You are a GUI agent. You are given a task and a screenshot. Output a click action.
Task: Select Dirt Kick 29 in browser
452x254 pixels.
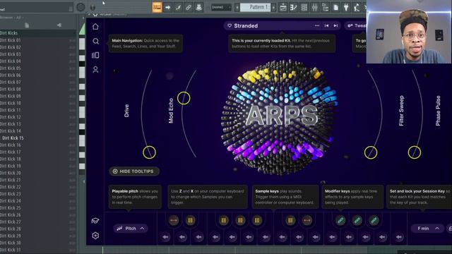[37, 236]
